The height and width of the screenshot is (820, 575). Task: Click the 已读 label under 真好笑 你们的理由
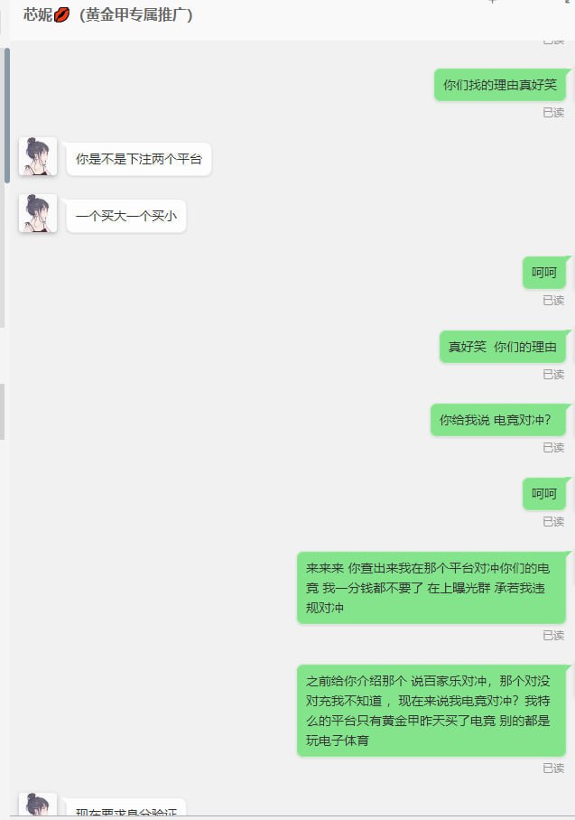[553, 375]
